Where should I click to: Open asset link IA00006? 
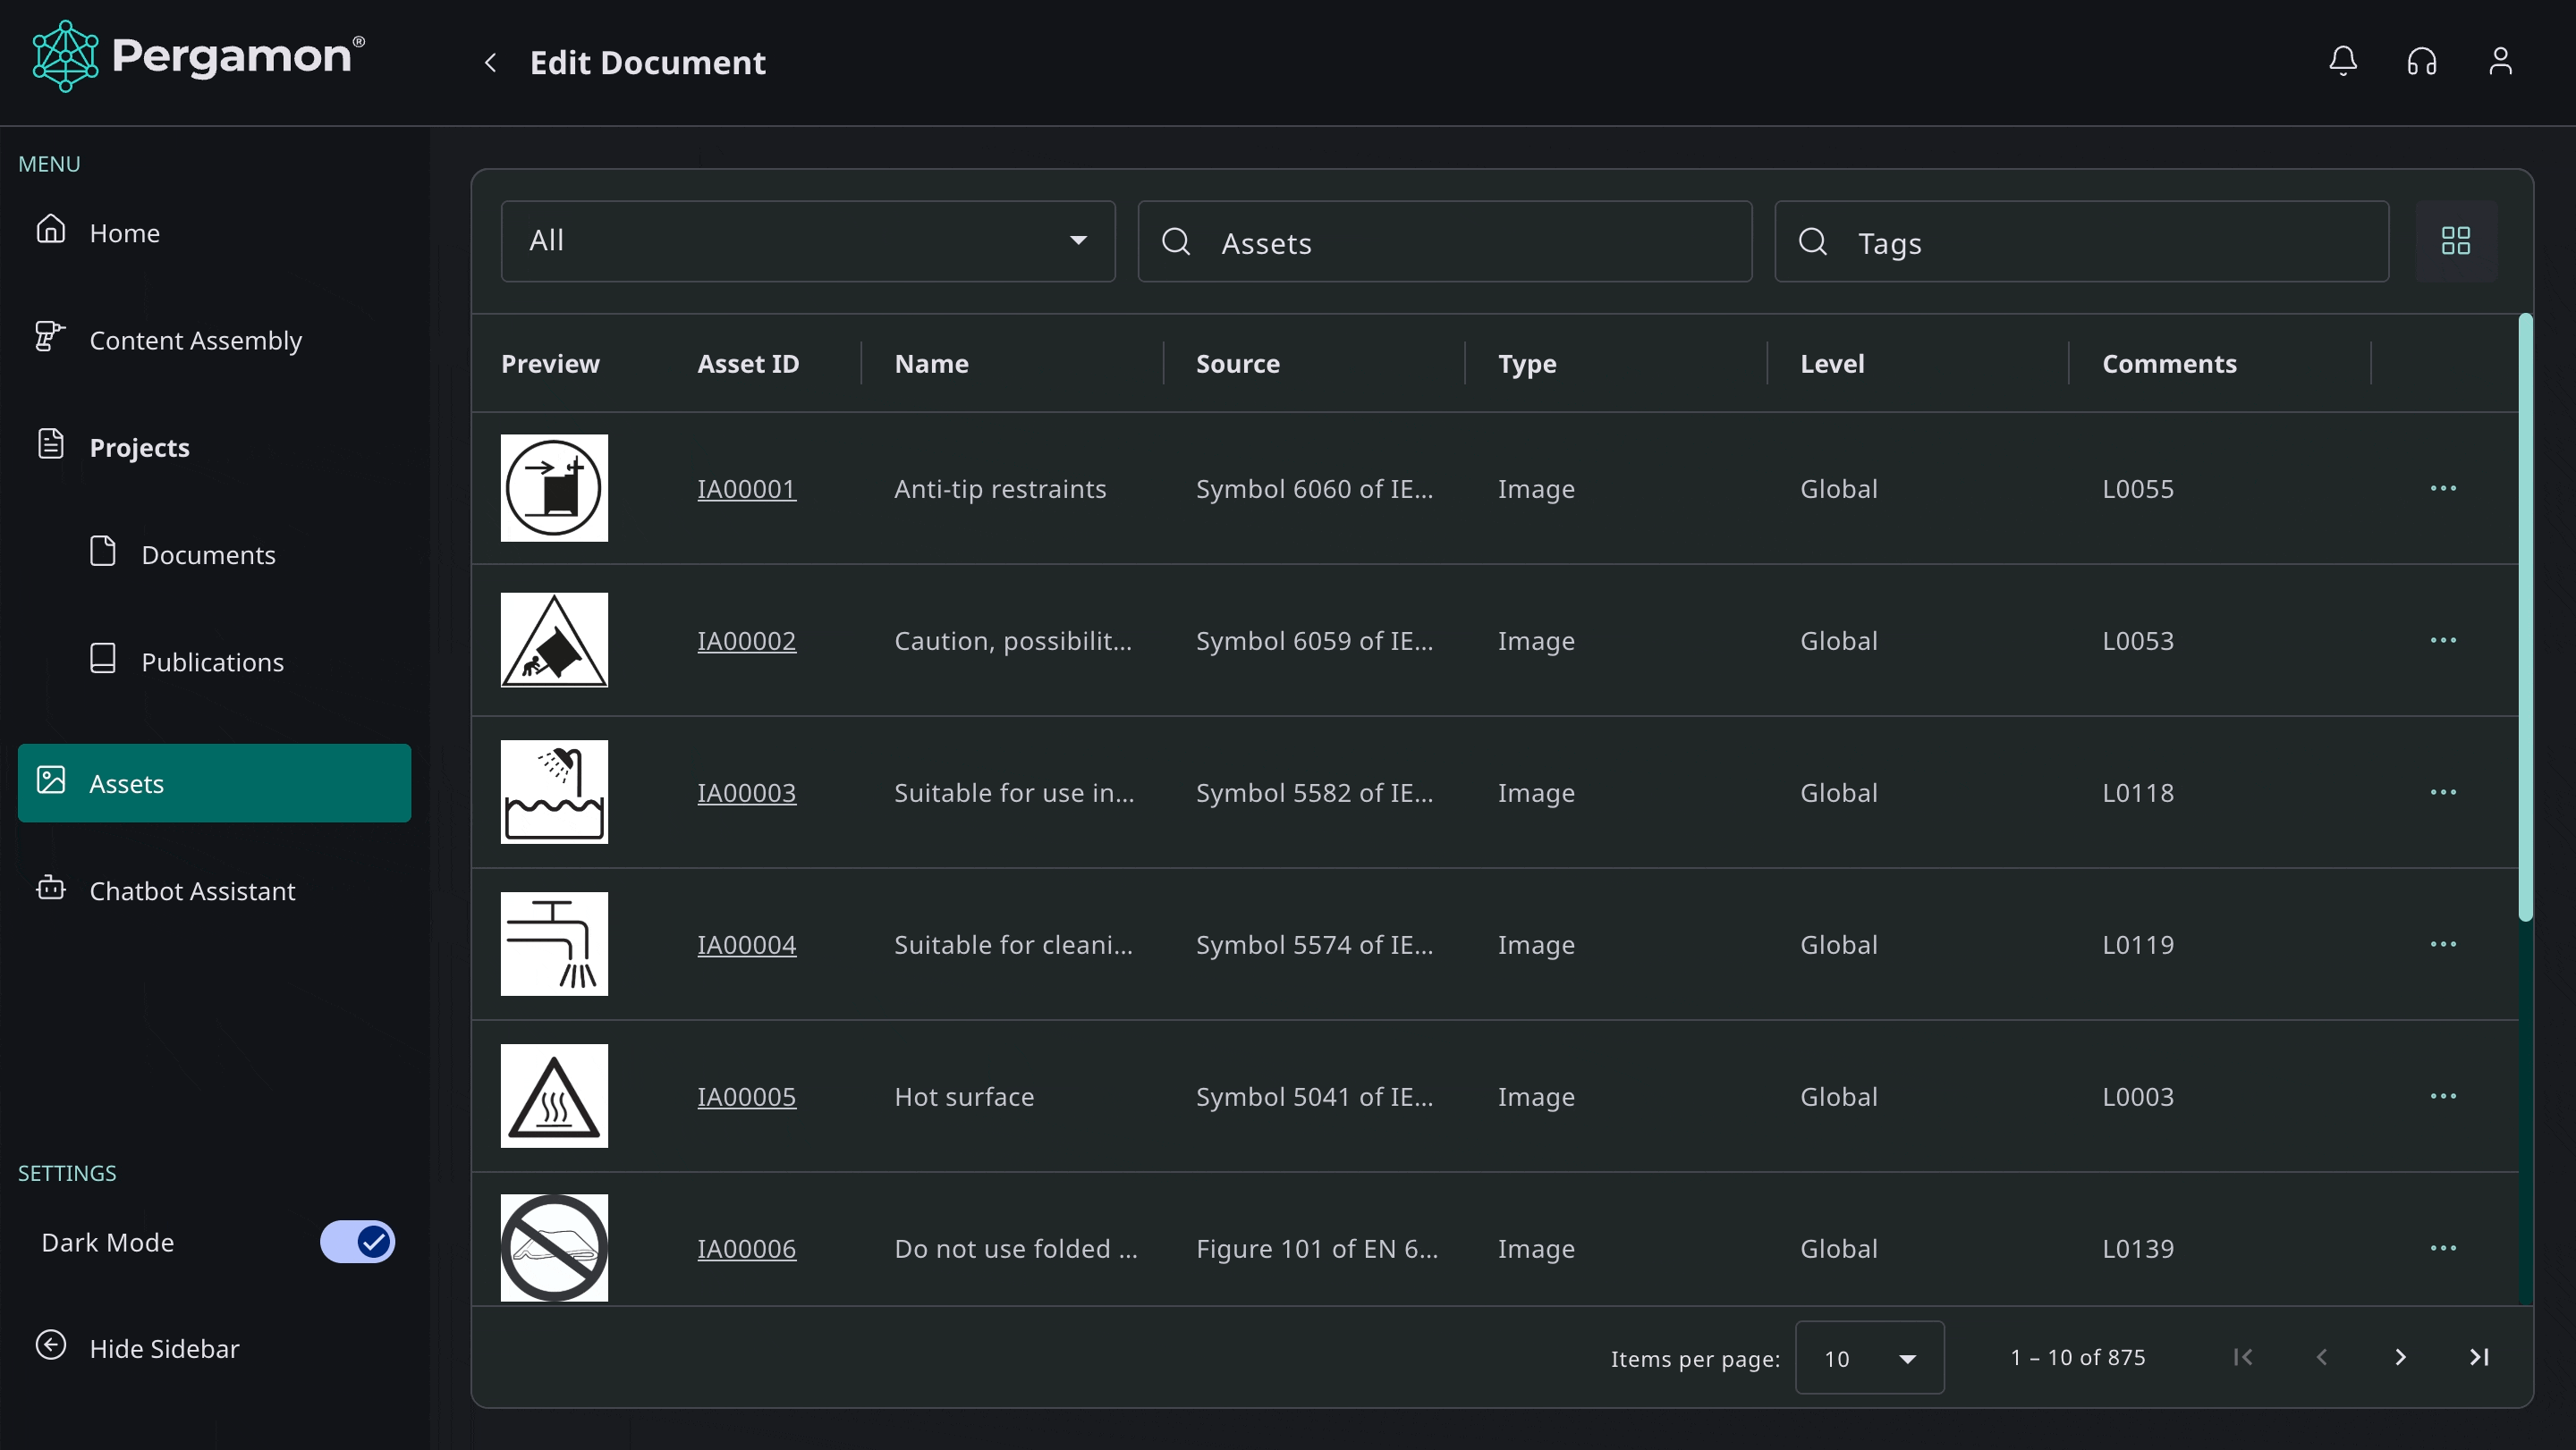(x=746, y=1248)
